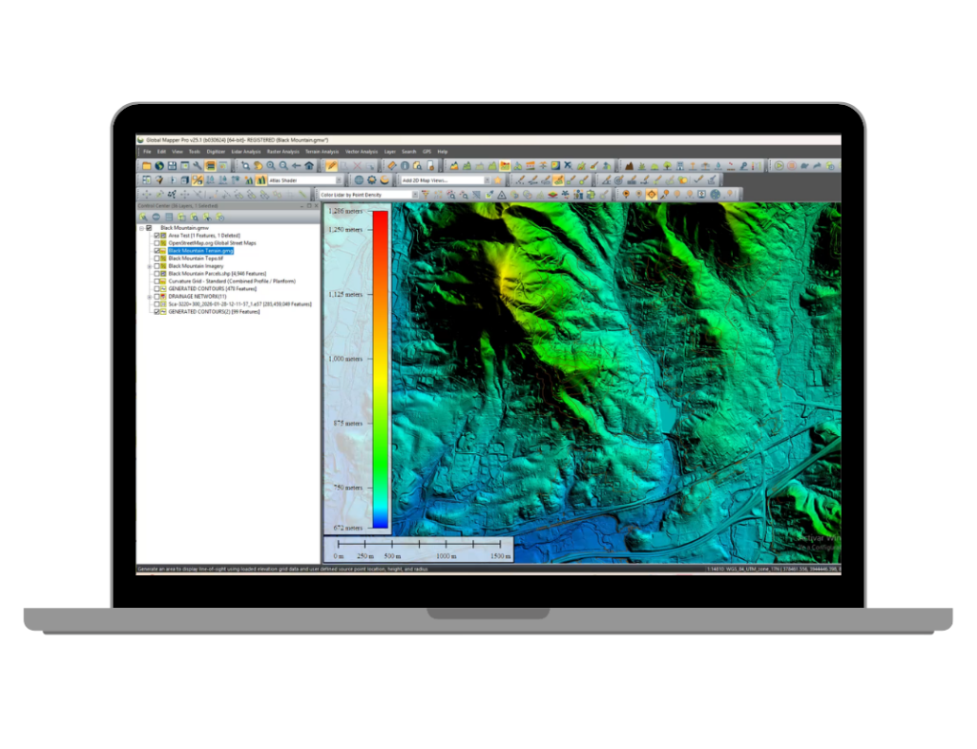Open the Vector Analysis menu
Image resolution: width=977 pixels, height=749 pixels.
coord(362,152)
